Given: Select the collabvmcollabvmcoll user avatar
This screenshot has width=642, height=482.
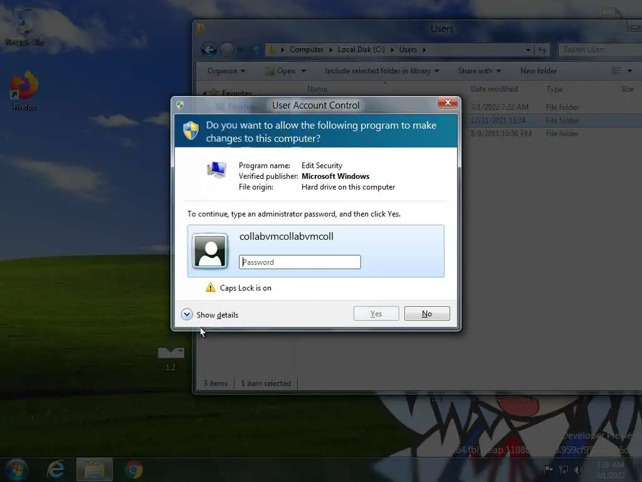Looking at the screenshot, I should (210, 250).
